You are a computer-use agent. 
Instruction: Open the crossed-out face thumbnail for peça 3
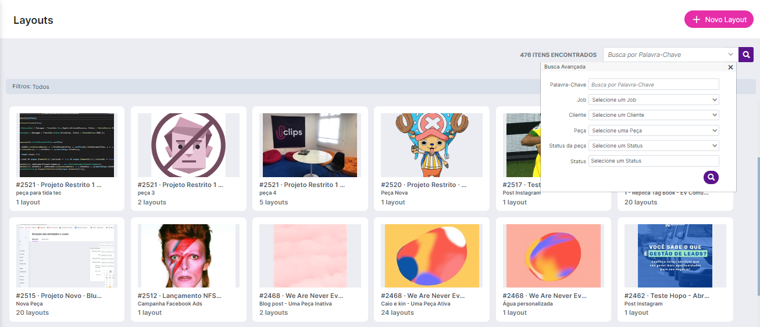point(188,145)
